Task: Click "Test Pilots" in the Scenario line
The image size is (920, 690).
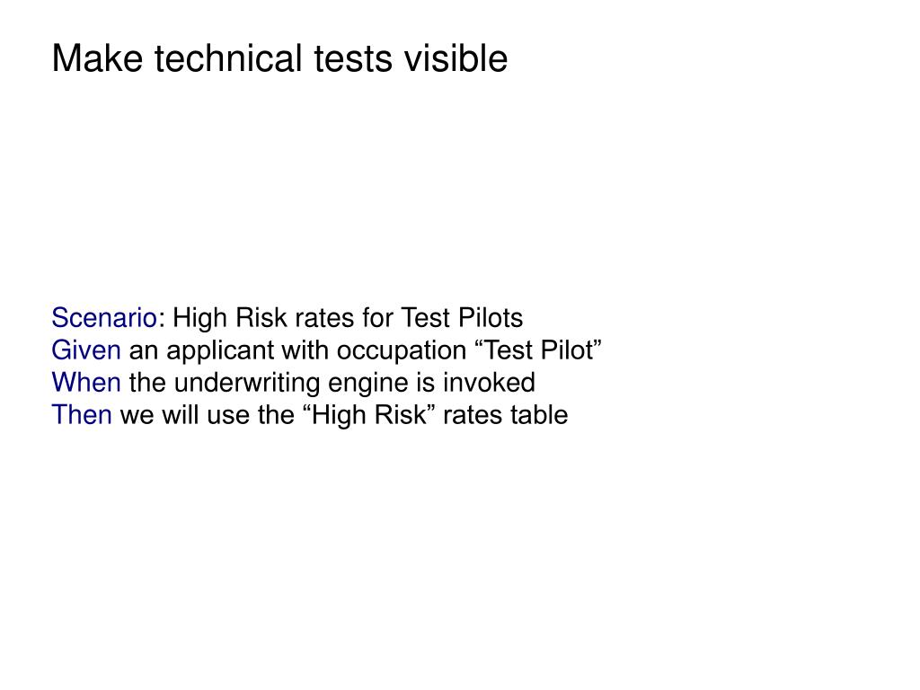Action: coord(462,317)
